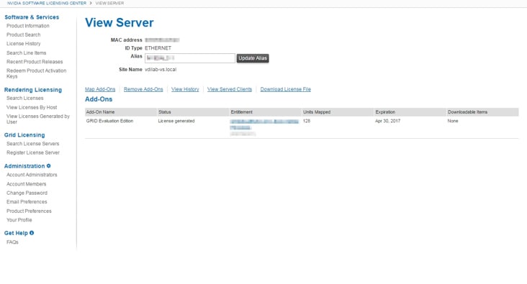Viewport: 527px width, 284px height.
Task: Open Redeem Product Activation Keys
Action: (36, 73)
